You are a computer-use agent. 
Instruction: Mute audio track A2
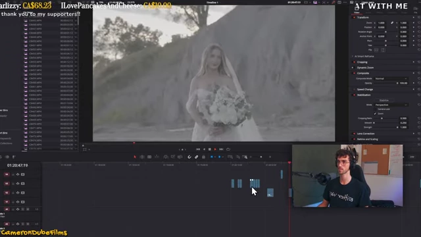tap(28, 224)
